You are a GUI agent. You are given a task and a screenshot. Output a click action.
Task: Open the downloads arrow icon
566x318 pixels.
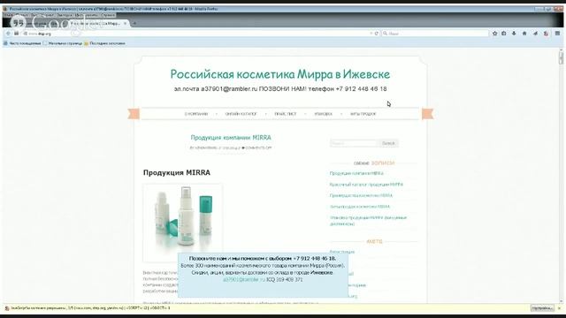(514, 34)
